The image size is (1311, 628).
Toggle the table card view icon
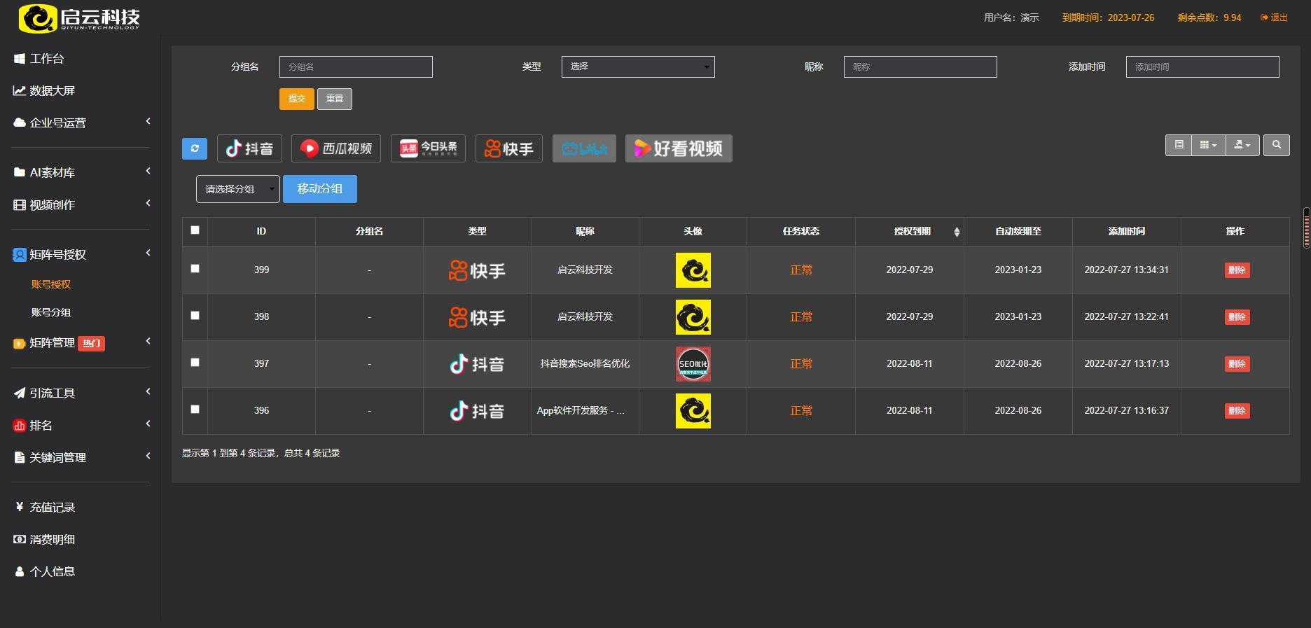(1179, 145)
